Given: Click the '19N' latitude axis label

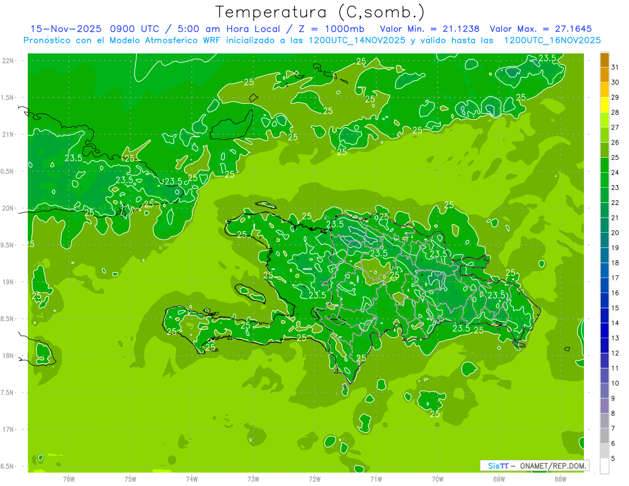Looking at the screenshot, I should click(x=9, y=282).
